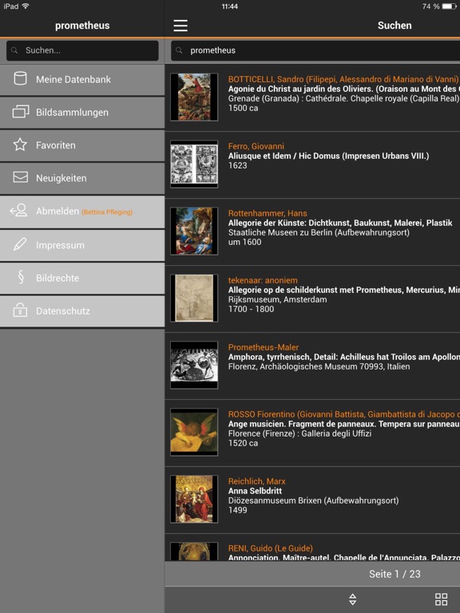Viewport: 460px width, 613px height.
Task: Click Florence Galleria degli Uffizi text
Action: click(299, 433)
